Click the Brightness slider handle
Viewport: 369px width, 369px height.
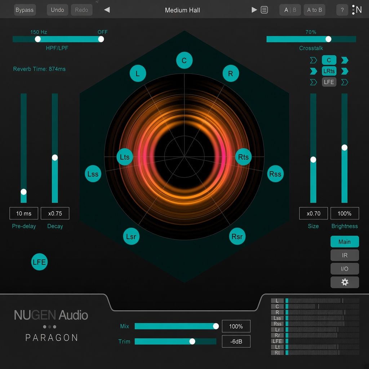pos(344,147)
